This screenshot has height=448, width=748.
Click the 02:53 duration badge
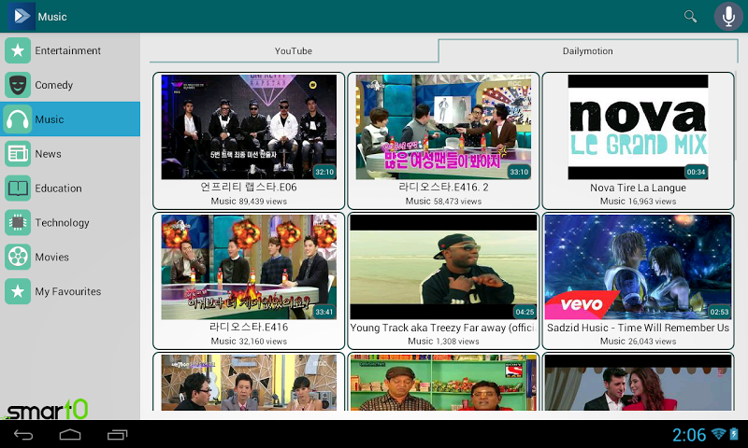coord(719,312)
